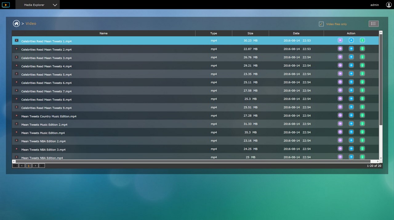394x220 pixels.
Task: Click the vertical scrollbar of file list
Action: point(381,79)
